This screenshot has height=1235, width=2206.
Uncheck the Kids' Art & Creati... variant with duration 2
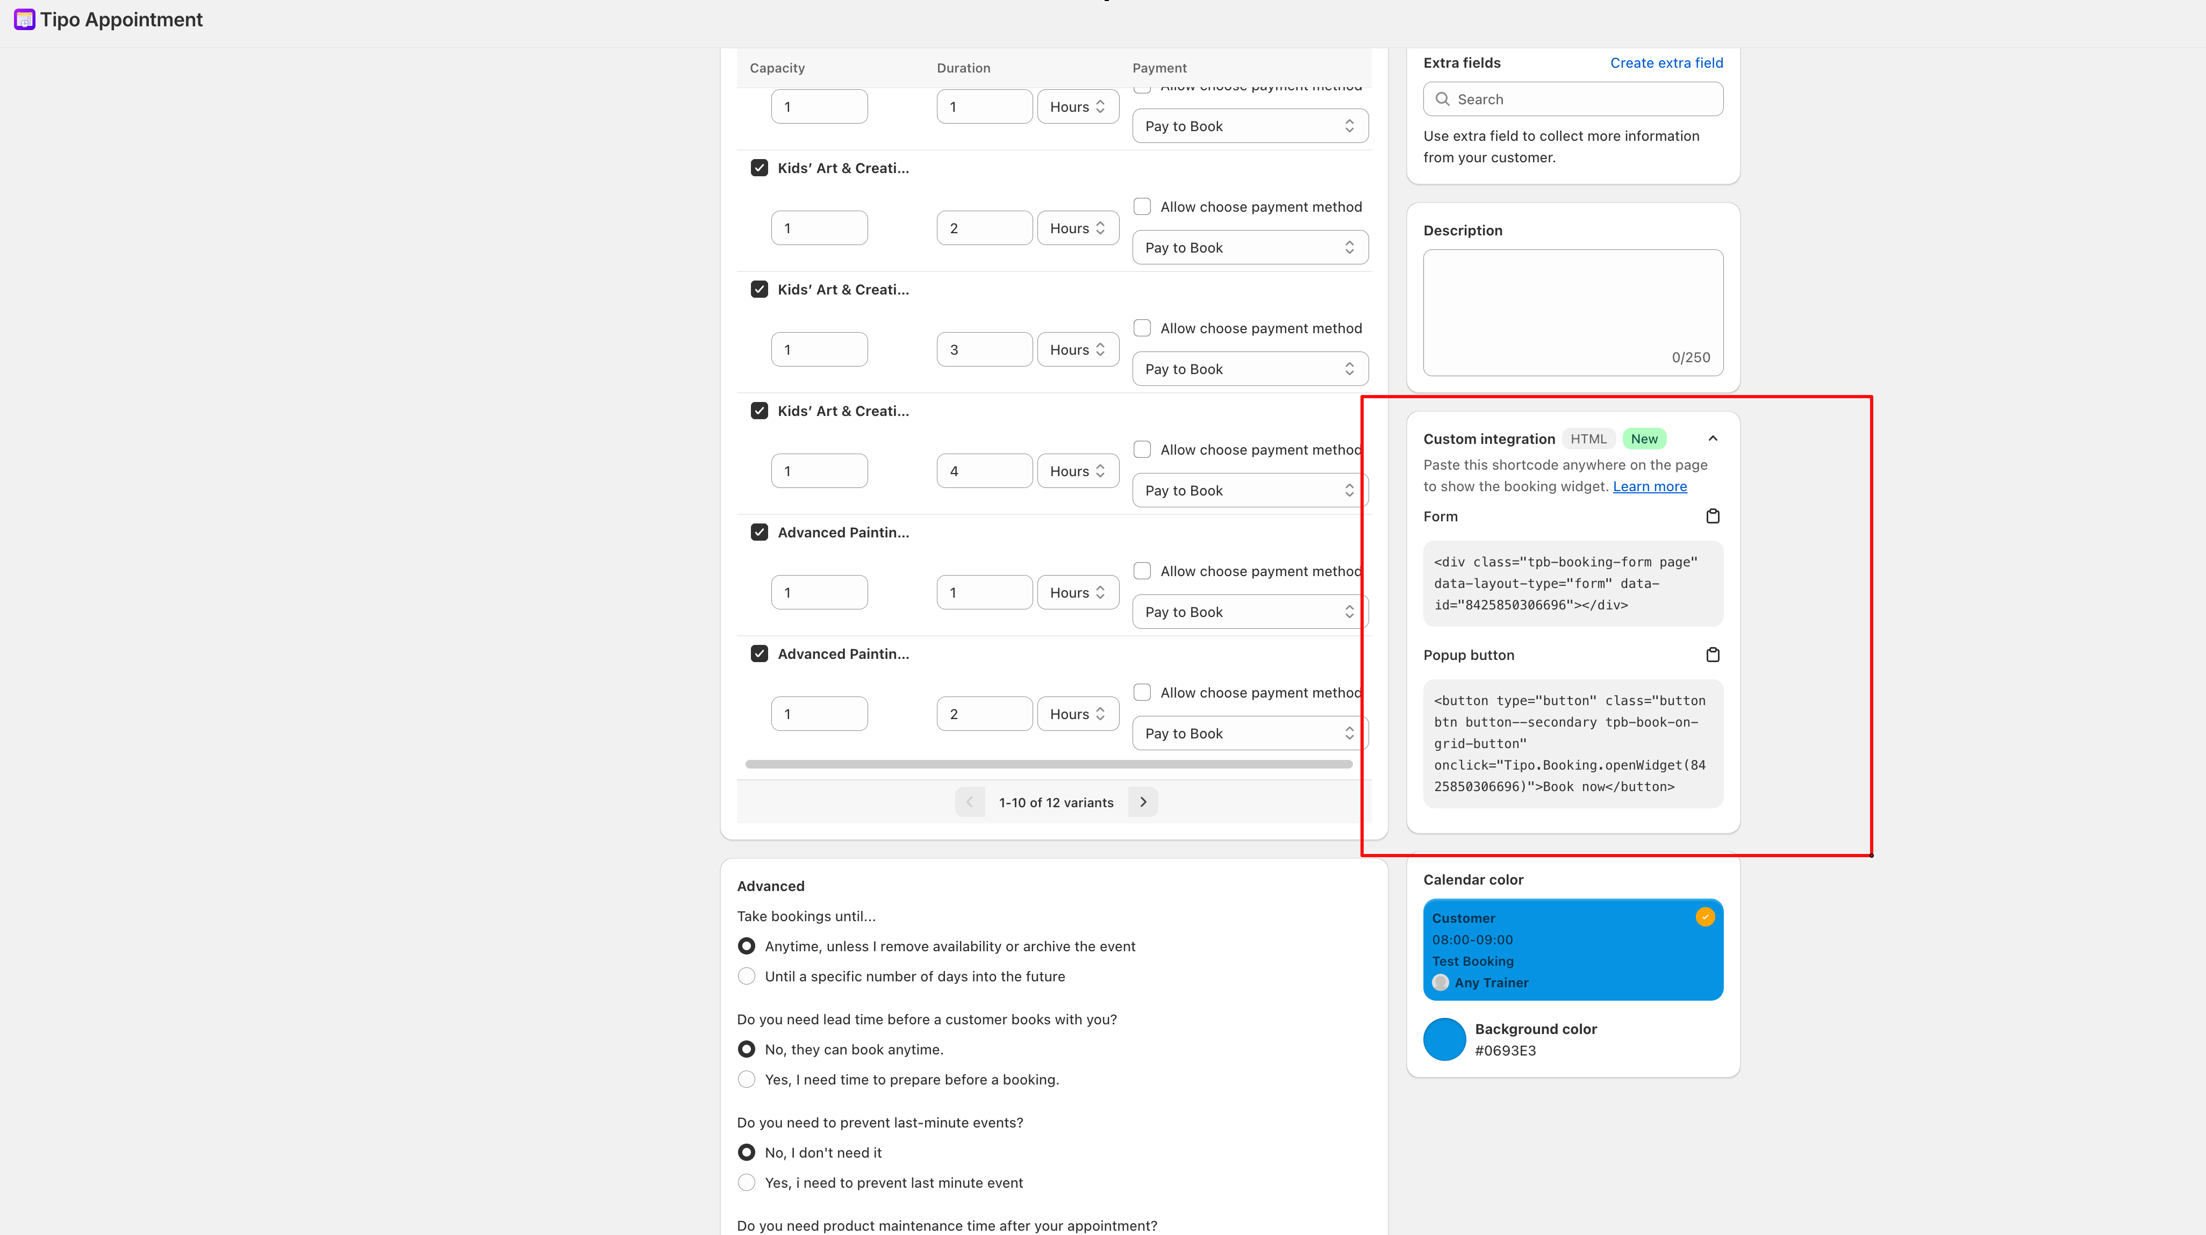pyautogui.click(x=759, y=168)
